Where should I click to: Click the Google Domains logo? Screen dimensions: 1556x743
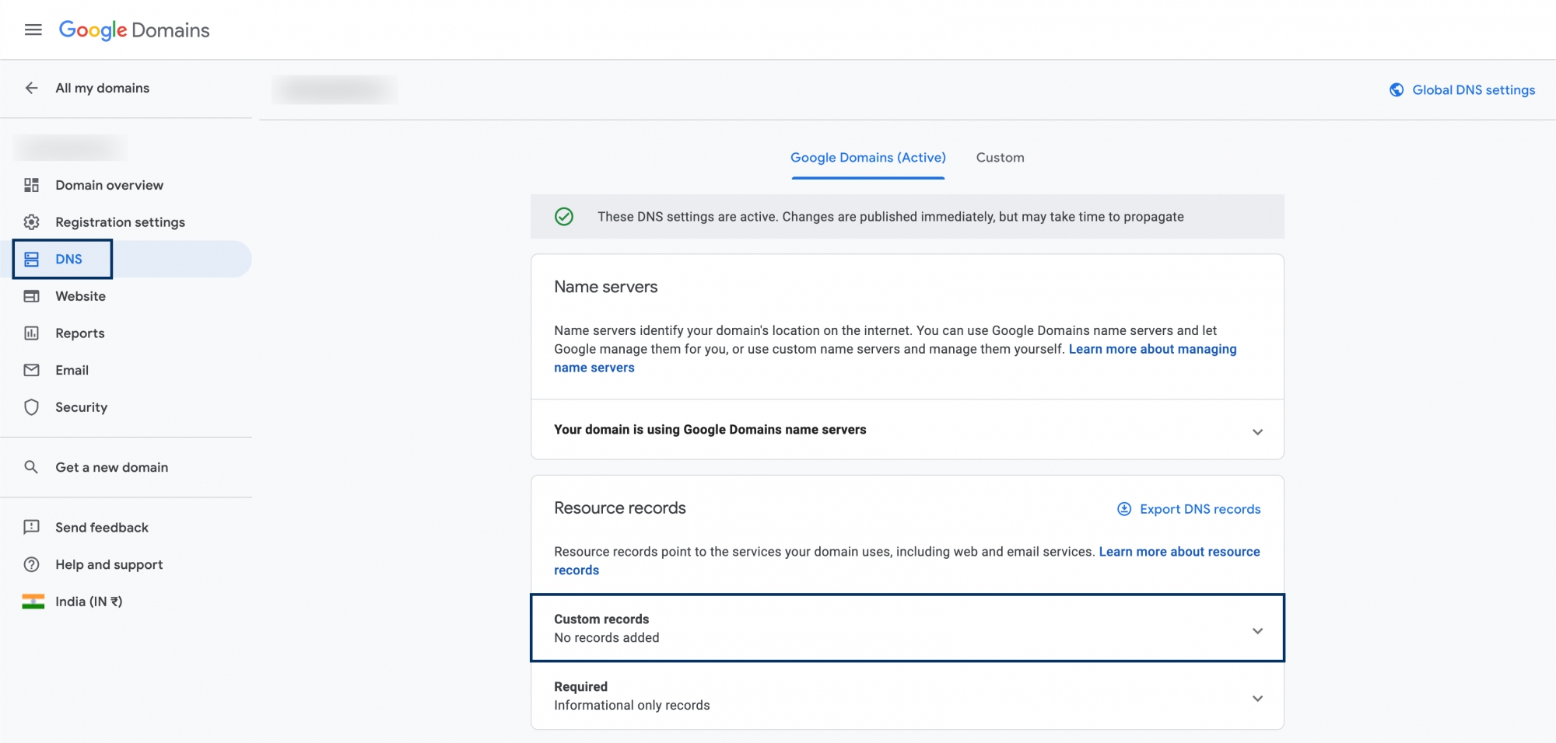pyautogui.click(x=134, y=30)
